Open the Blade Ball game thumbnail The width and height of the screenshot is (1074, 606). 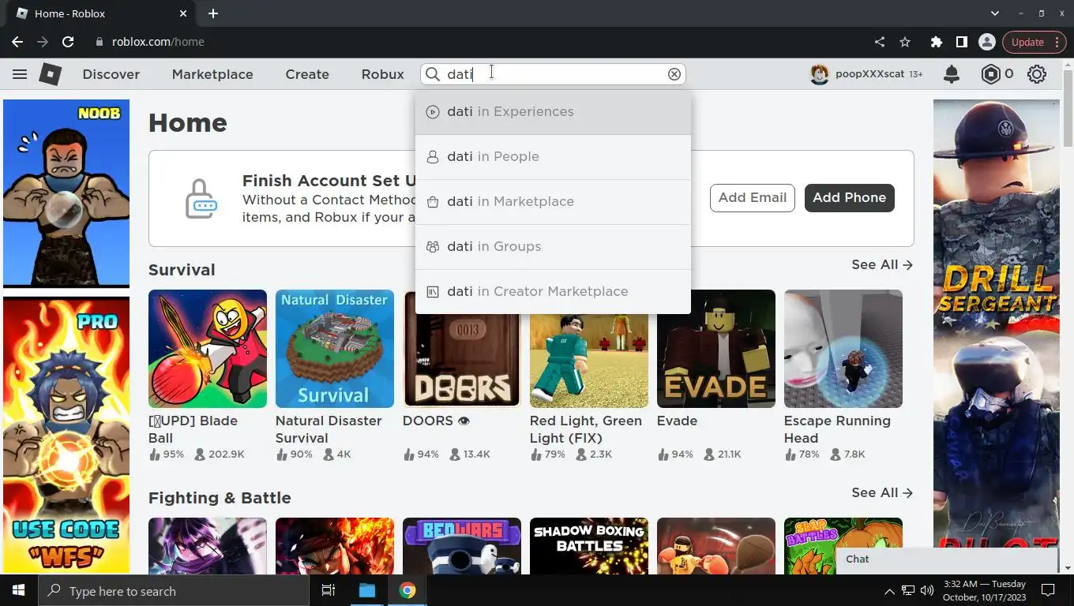click(x=208, y=349)
